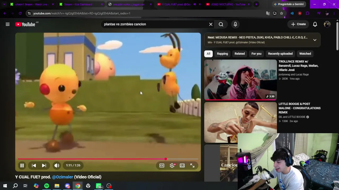Open the CONGRATULATIONS REMIX video thumbnail
Viewport: 339px width, 190px height.
pyautogui.click(x=240, y=122)
